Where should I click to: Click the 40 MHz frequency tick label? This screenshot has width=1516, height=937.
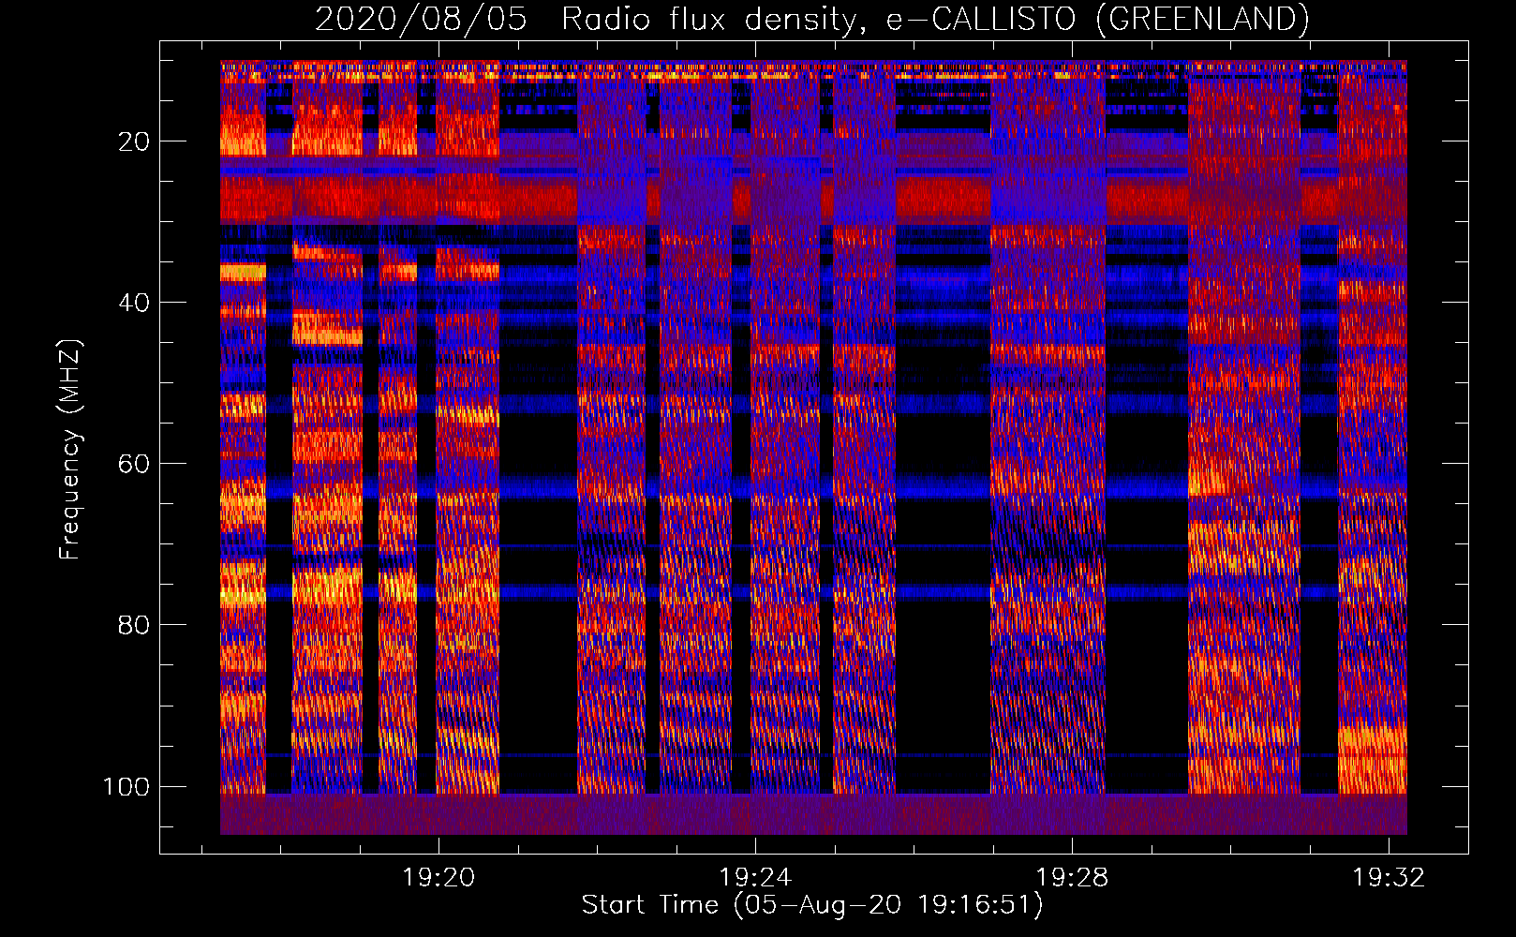(134, 303)
